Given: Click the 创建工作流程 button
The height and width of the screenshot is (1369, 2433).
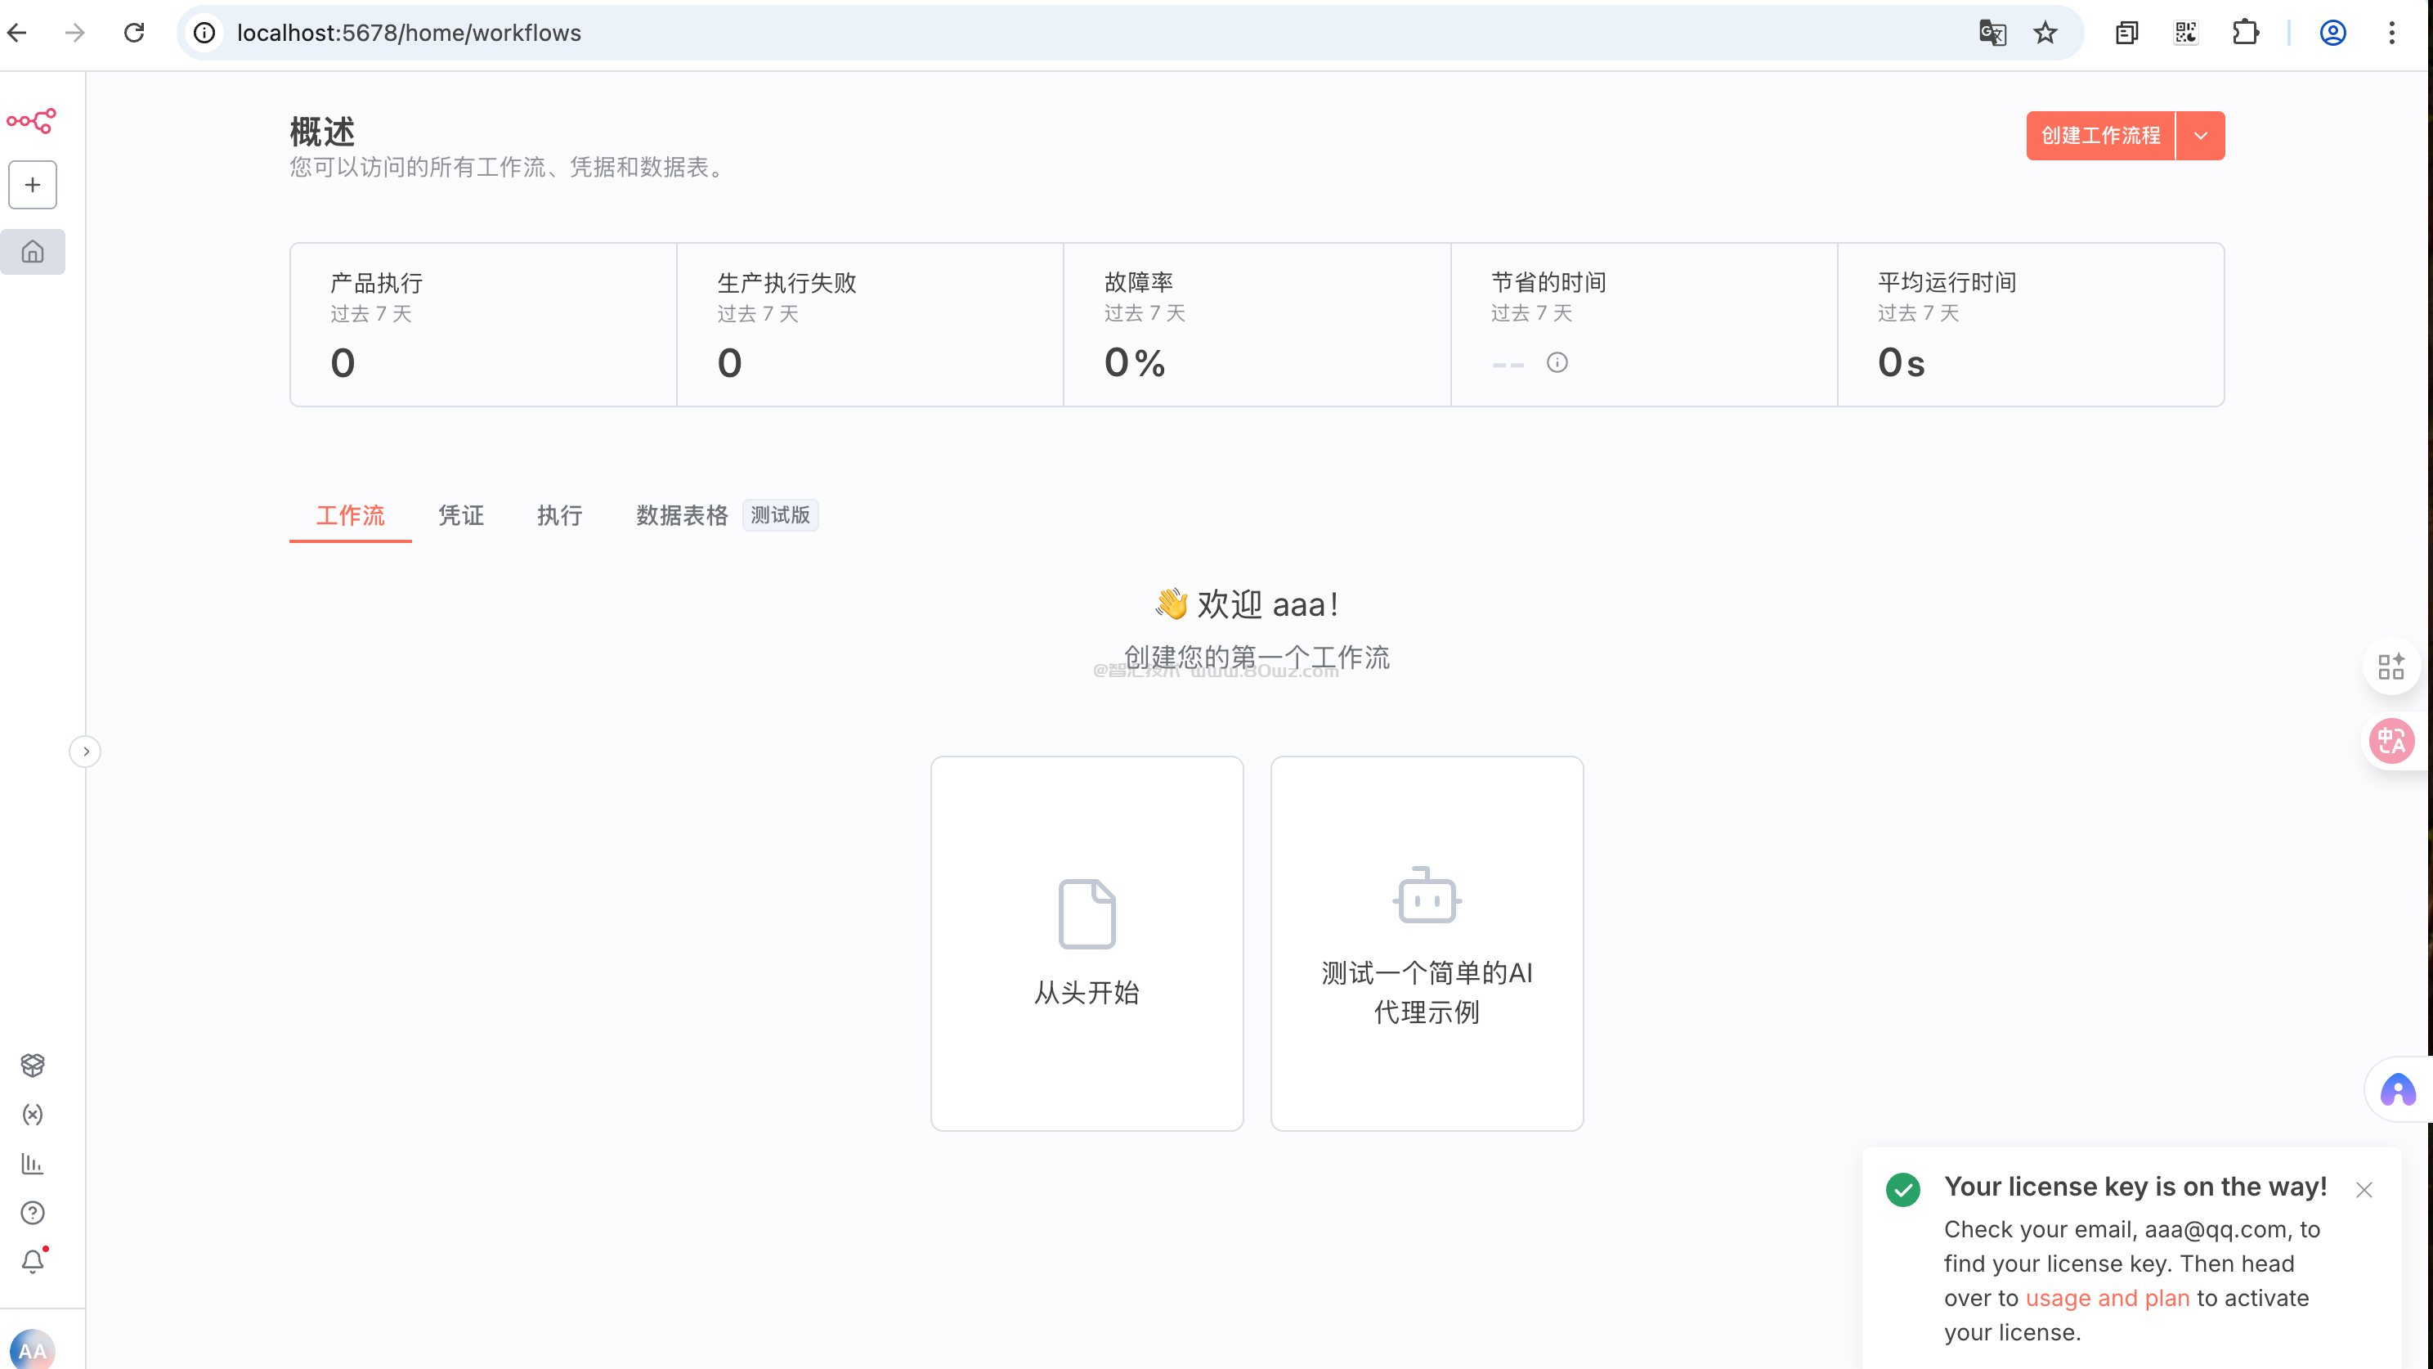Looking at the screenshot, I should point(2100,136).
